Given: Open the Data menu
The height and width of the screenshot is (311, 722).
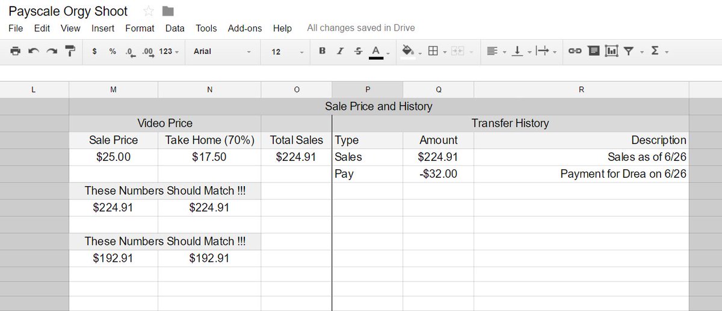Looking at the screenshot, I should coord(175,28).
